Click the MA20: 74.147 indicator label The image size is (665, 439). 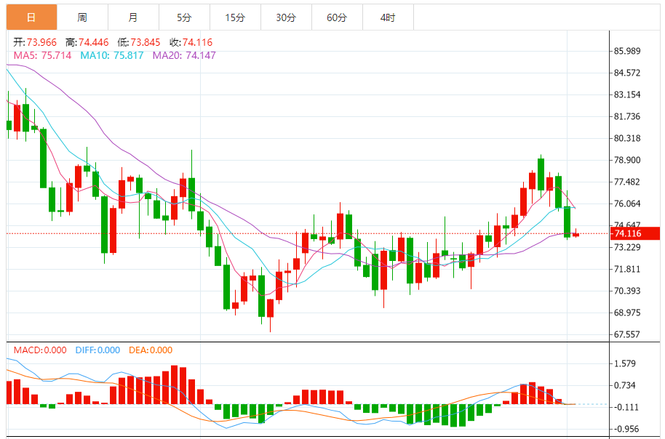(x=184, y=55)
